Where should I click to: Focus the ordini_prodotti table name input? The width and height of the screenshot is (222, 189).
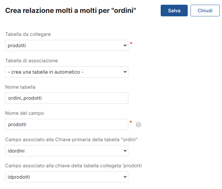point(67,98)
